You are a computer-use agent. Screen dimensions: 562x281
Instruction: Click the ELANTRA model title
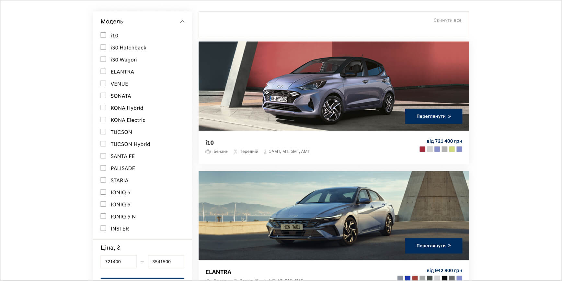[218, 272]
